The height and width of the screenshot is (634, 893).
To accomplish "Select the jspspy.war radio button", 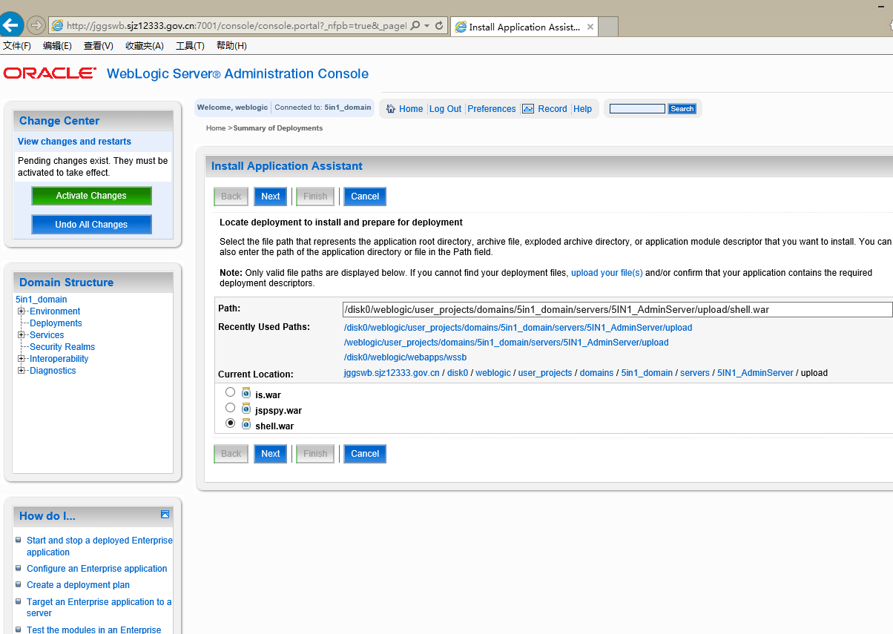I will click(x=231, y=408).
